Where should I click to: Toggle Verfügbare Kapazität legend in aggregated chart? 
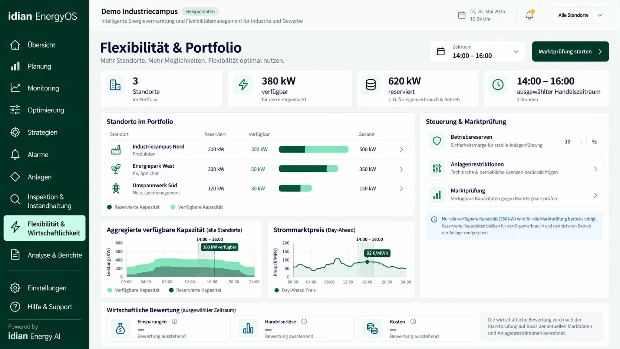tap(133, 290)
